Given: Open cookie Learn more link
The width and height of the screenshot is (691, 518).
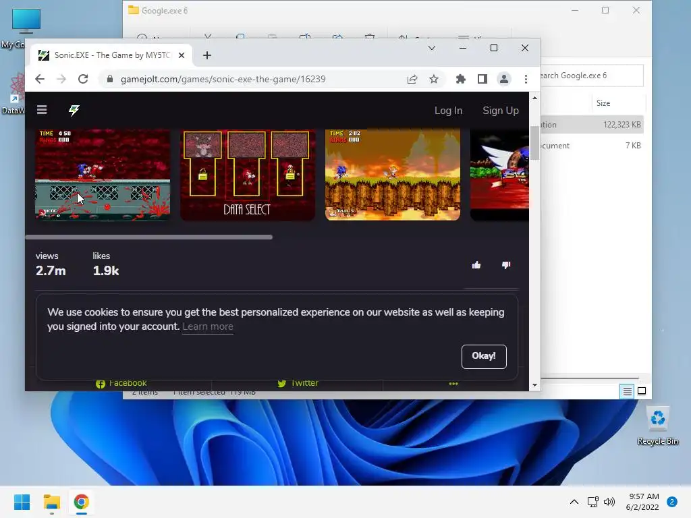Looking at the screenshot, I should (x=208, y=326).
